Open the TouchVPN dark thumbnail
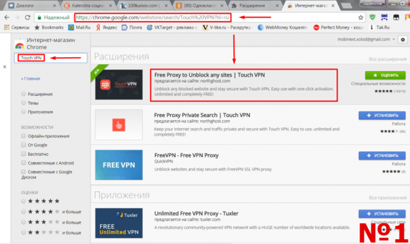This screenshot has width=410, height=244. tap(119, 84)
